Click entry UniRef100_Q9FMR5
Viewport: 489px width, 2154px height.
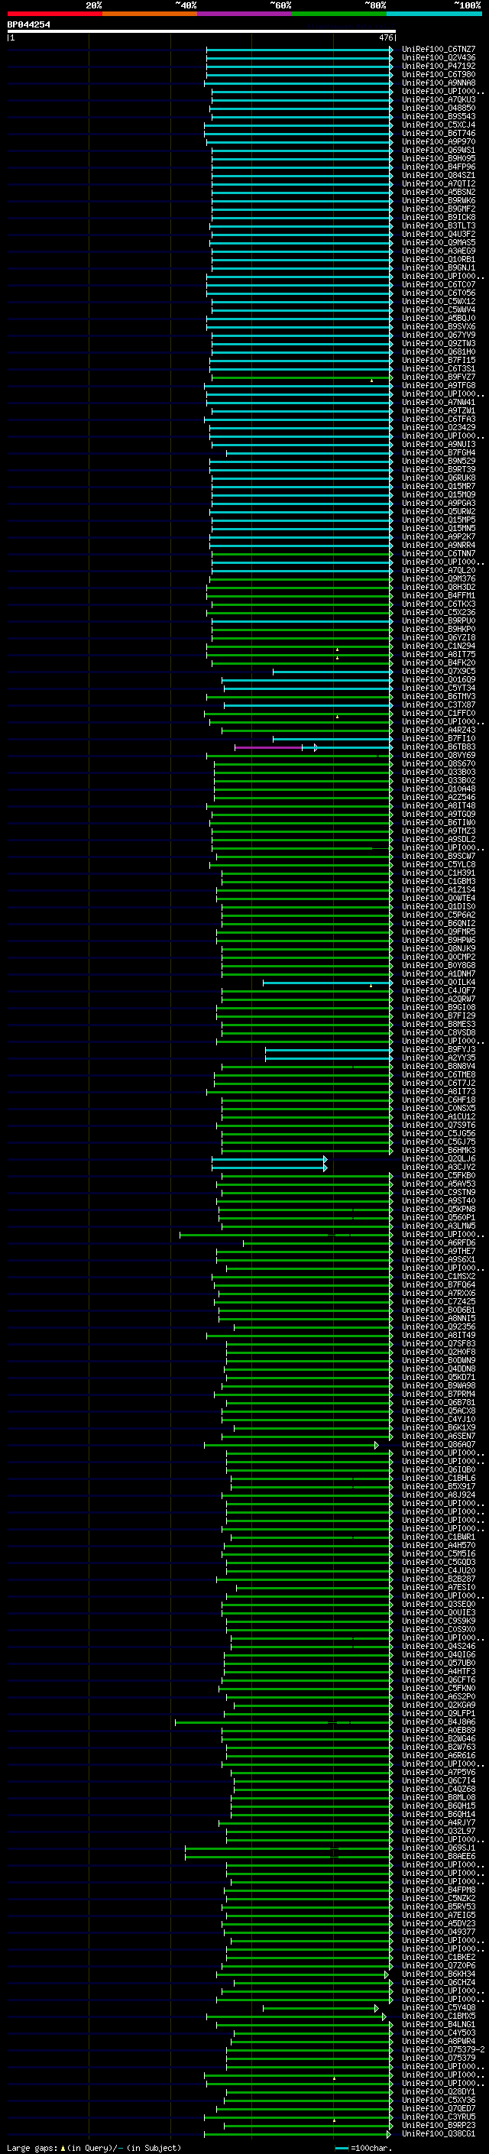pos(438,931)
